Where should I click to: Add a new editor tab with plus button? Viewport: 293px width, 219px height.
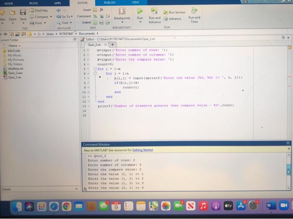[x=113, y=45]
